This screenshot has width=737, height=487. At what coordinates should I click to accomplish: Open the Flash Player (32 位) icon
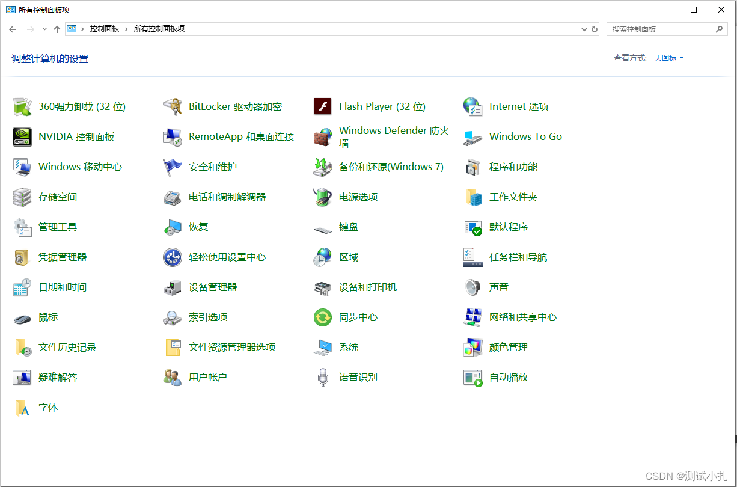point(323,106)
